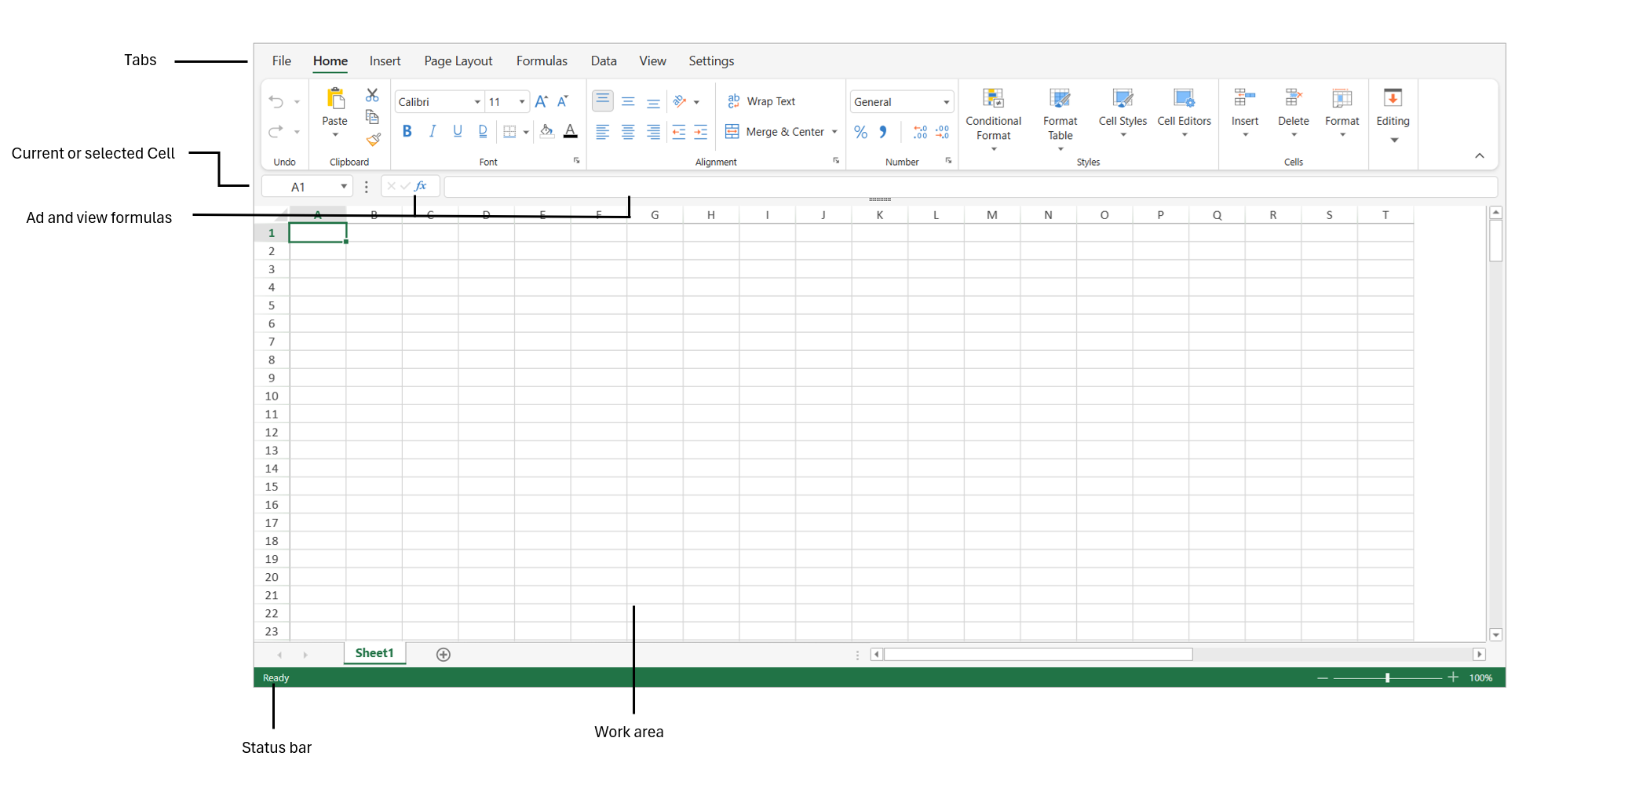
Task: Click the Decrease Indent icon
Action: 678,132
